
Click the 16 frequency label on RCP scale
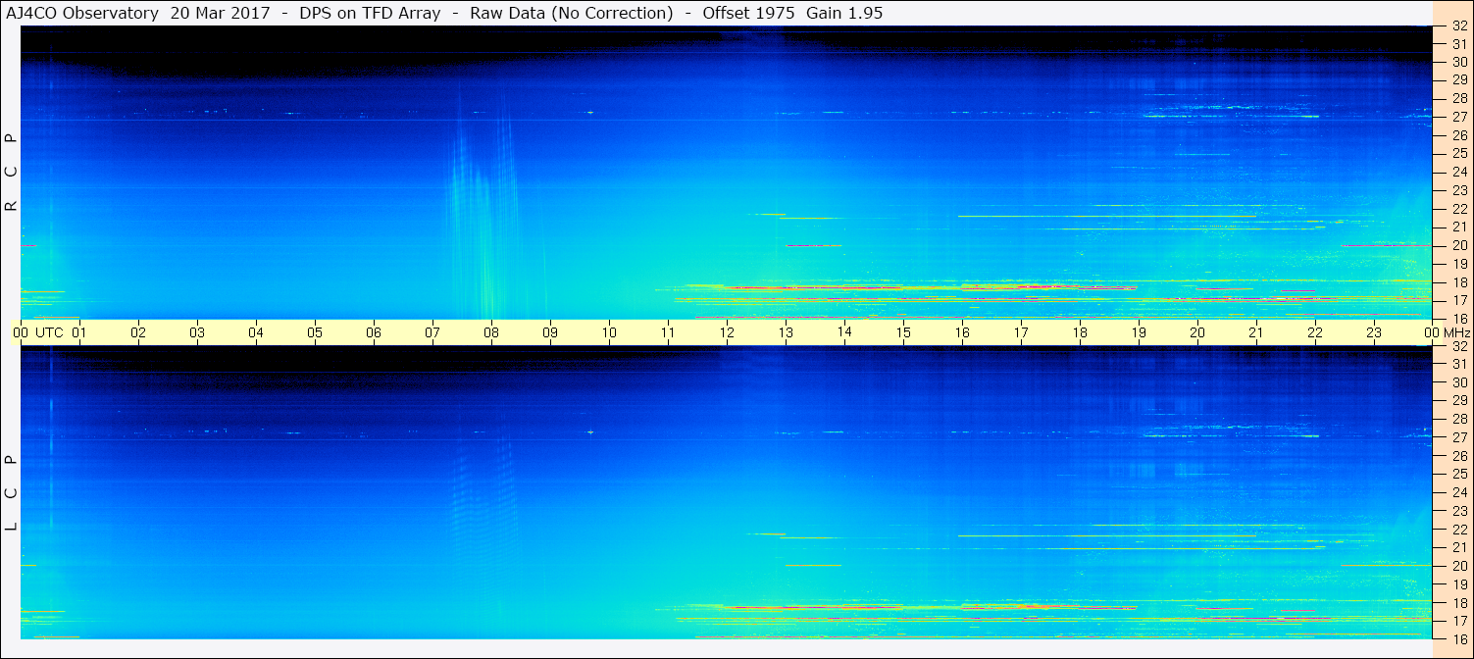pyautogui.click(x=1459, y=319)
